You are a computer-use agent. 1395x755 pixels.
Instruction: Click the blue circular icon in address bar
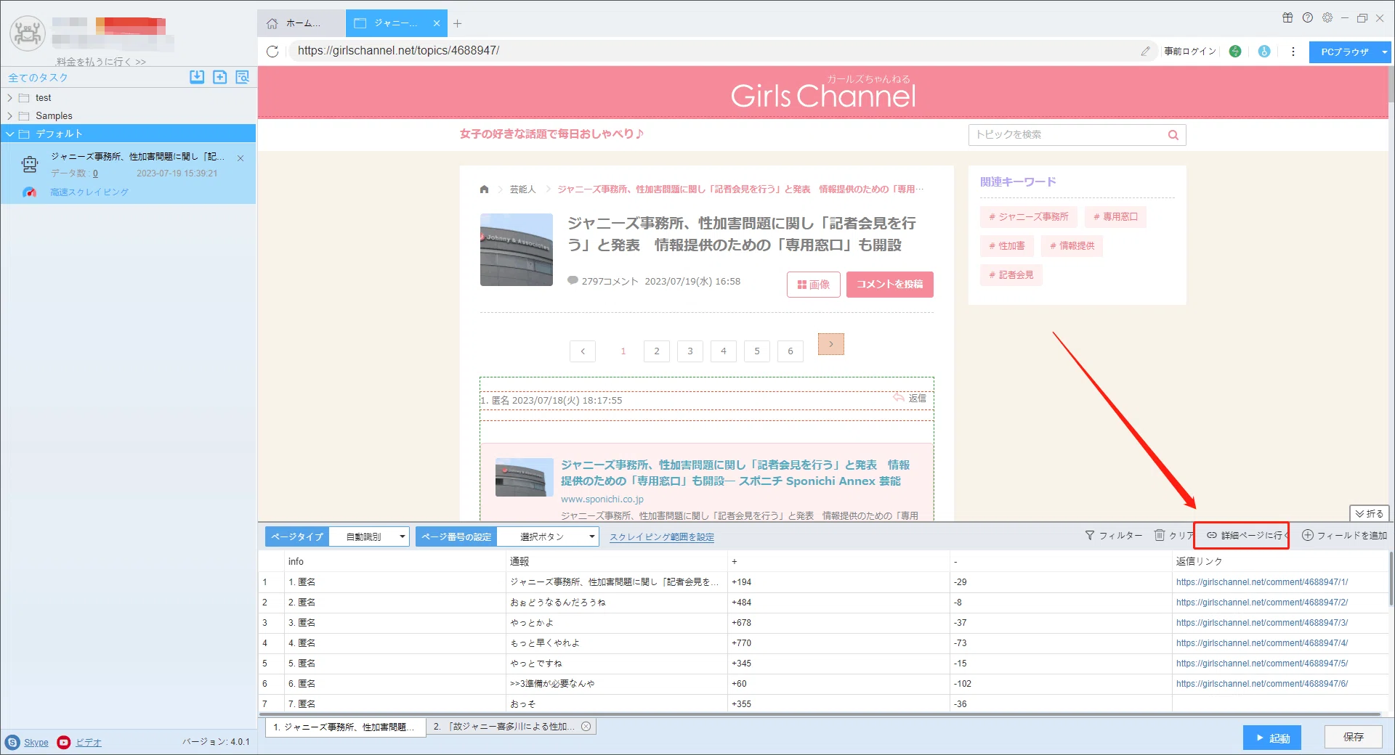pos(1264,51)
